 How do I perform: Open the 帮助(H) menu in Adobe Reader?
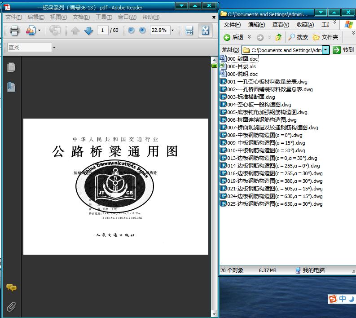click(151, 17)
